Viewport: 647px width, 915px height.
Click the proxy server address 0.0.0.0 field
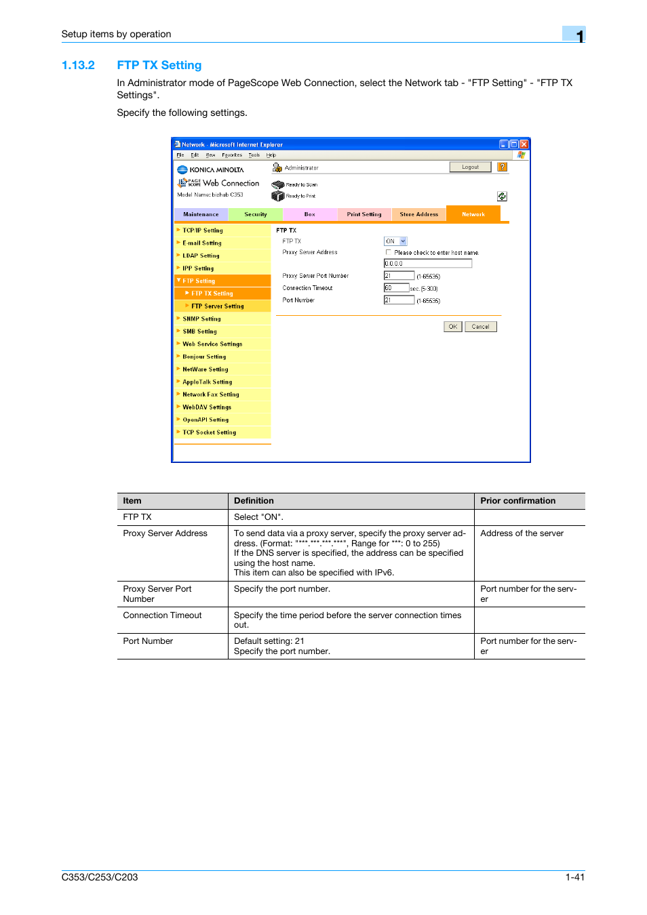428,264
